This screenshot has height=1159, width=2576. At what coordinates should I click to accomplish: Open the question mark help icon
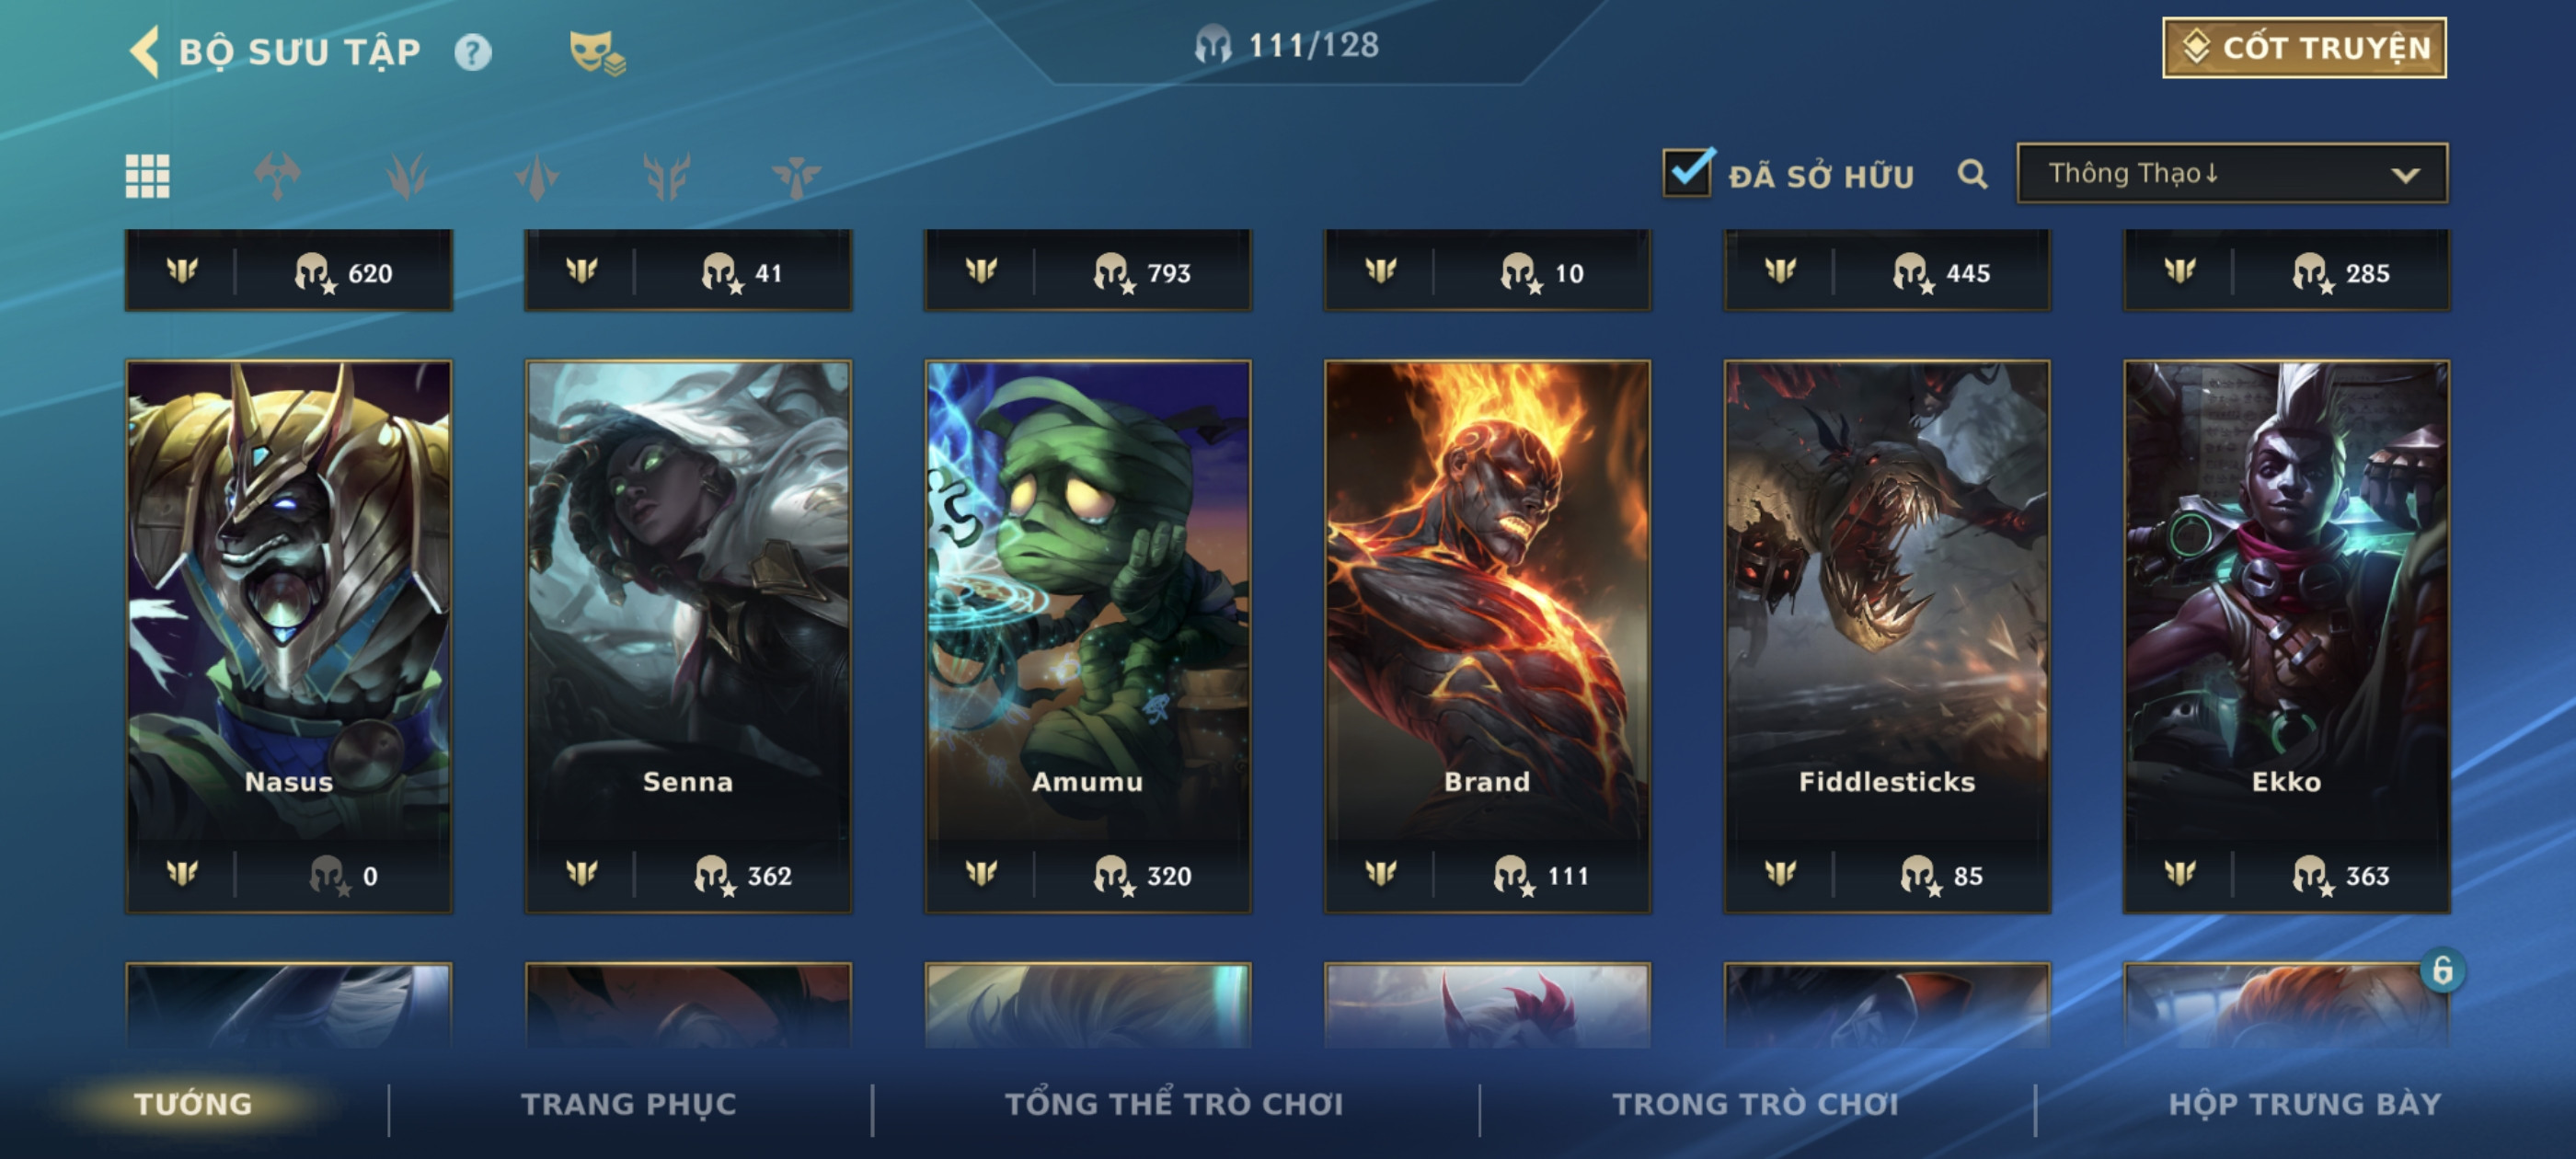tap(473, 52)
